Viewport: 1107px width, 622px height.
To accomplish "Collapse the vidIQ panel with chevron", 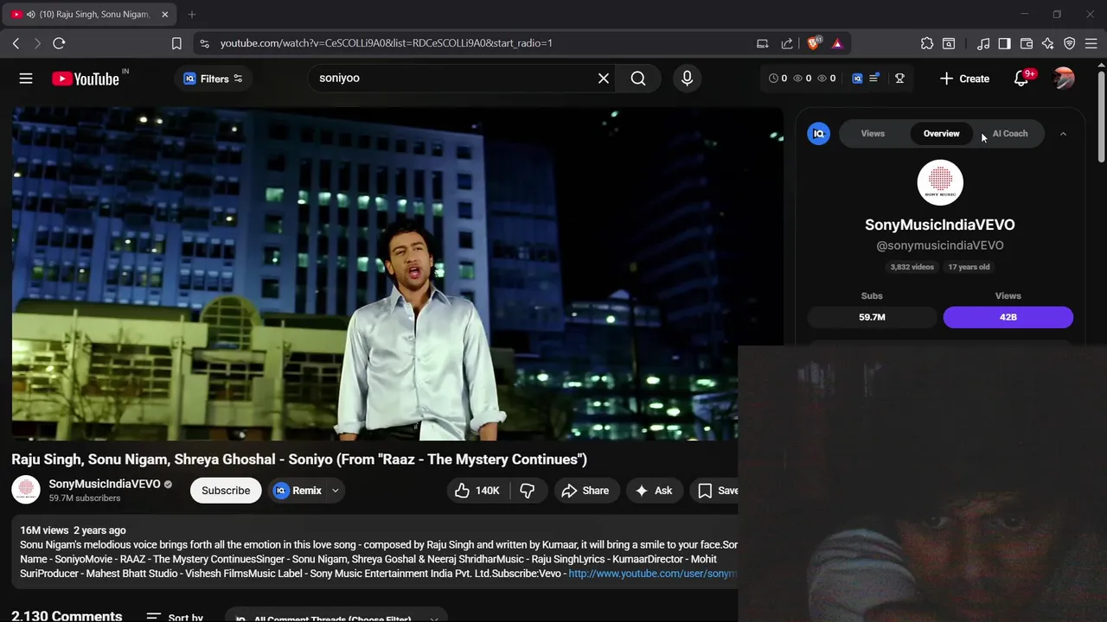I will [x=1063, y=134].
